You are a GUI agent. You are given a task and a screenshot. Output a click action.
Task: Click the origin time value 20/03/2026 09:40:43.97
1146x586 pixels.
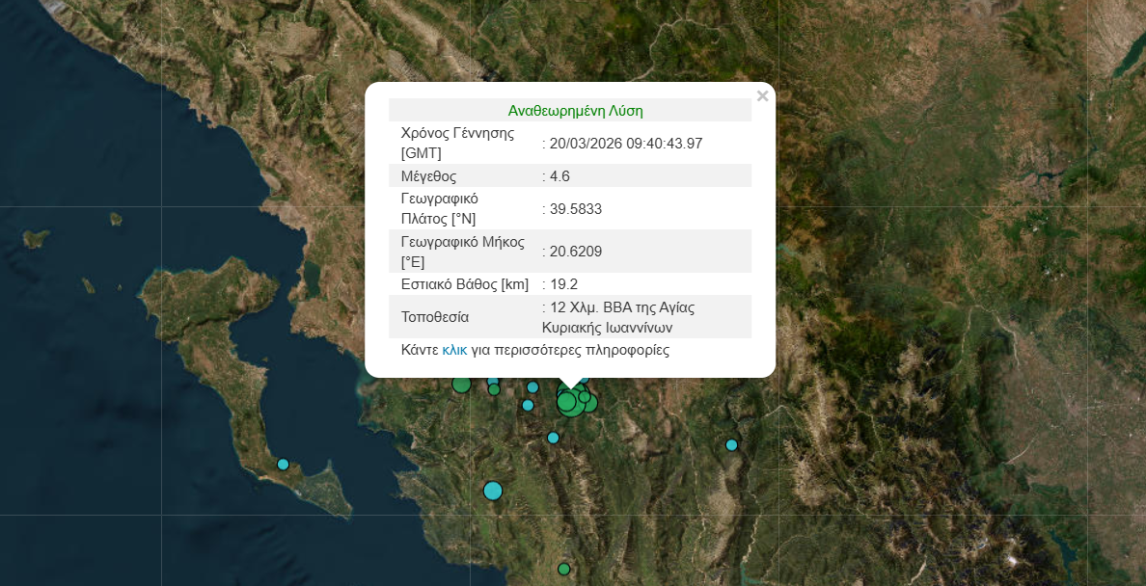(625, 143)
